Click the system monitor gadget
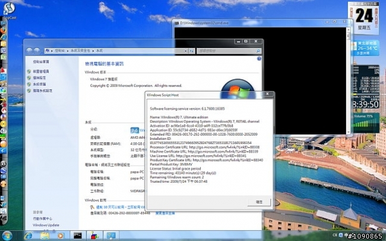The height and width of the screenshot is (241, 386). click(366, 82)
